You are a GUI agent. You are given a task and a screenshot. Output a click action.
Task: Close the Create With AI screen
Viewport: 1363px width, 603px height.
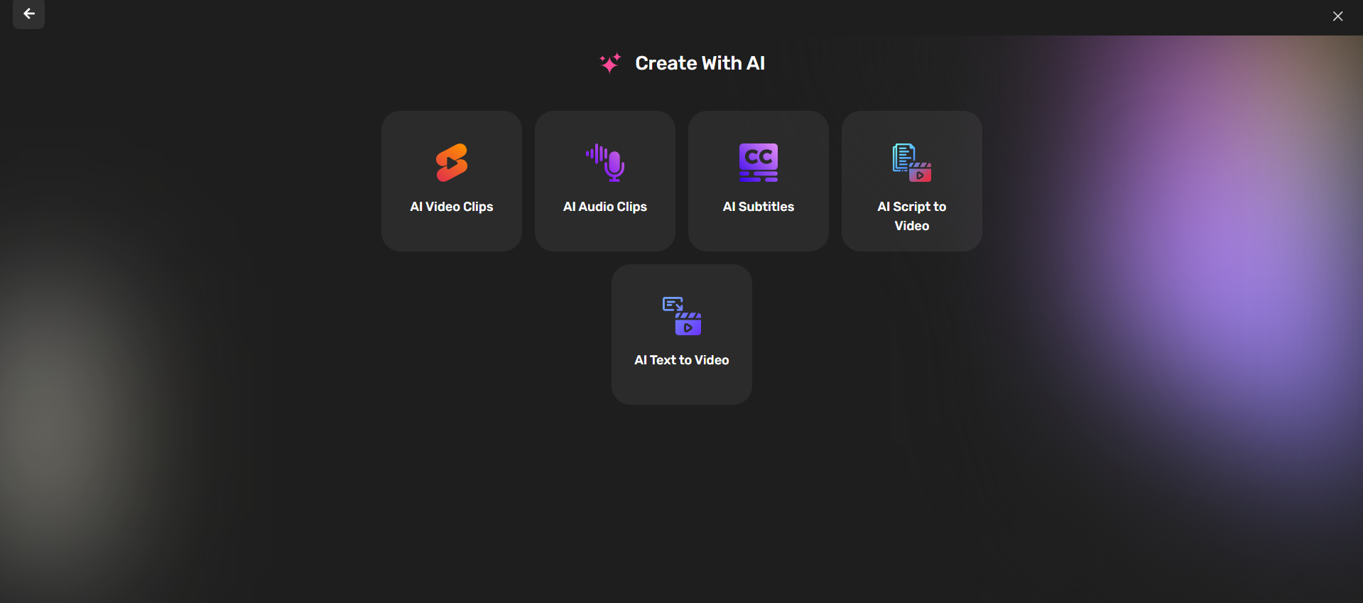pos(1337,16)
